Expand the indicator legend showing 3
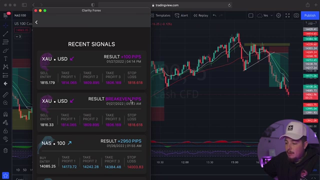Screen dimensions: 320x180 (18, 36)
